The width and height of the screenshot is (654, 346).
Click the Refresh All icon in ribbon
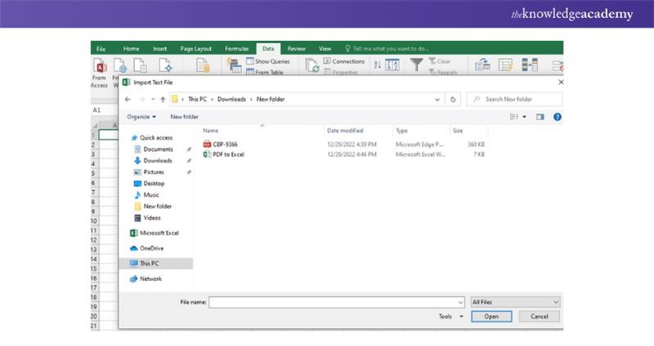pyautogui.click(x=311, y=67)
